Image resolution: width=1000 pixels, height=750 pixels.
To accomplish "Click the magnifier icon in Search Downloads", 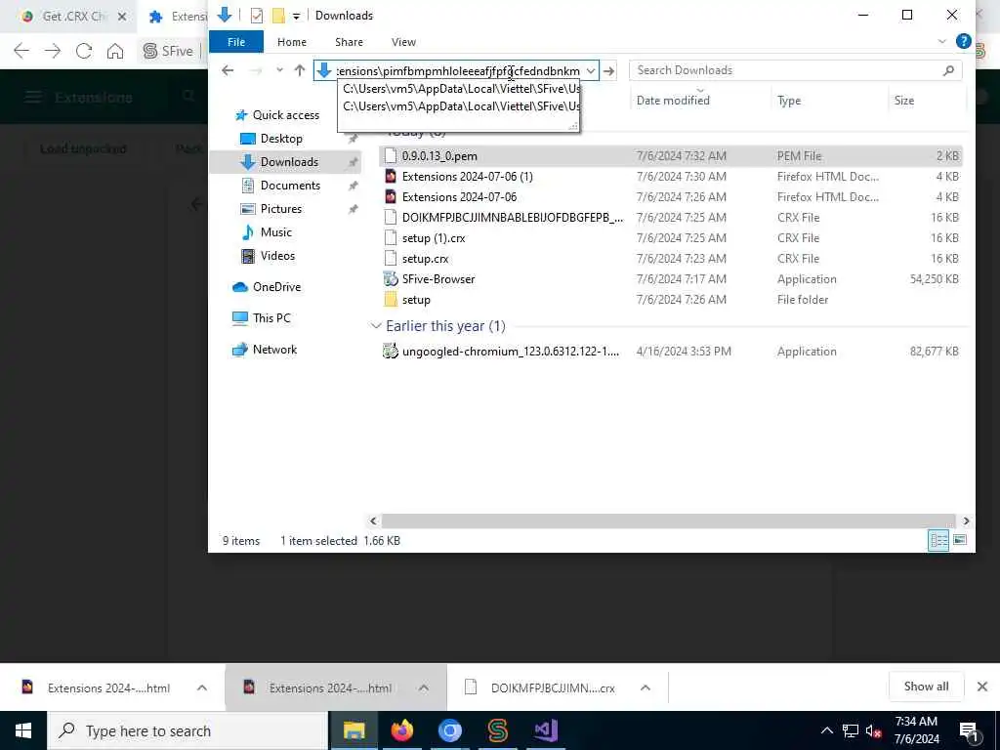I will pyautogui.click(x=948, y=70).
